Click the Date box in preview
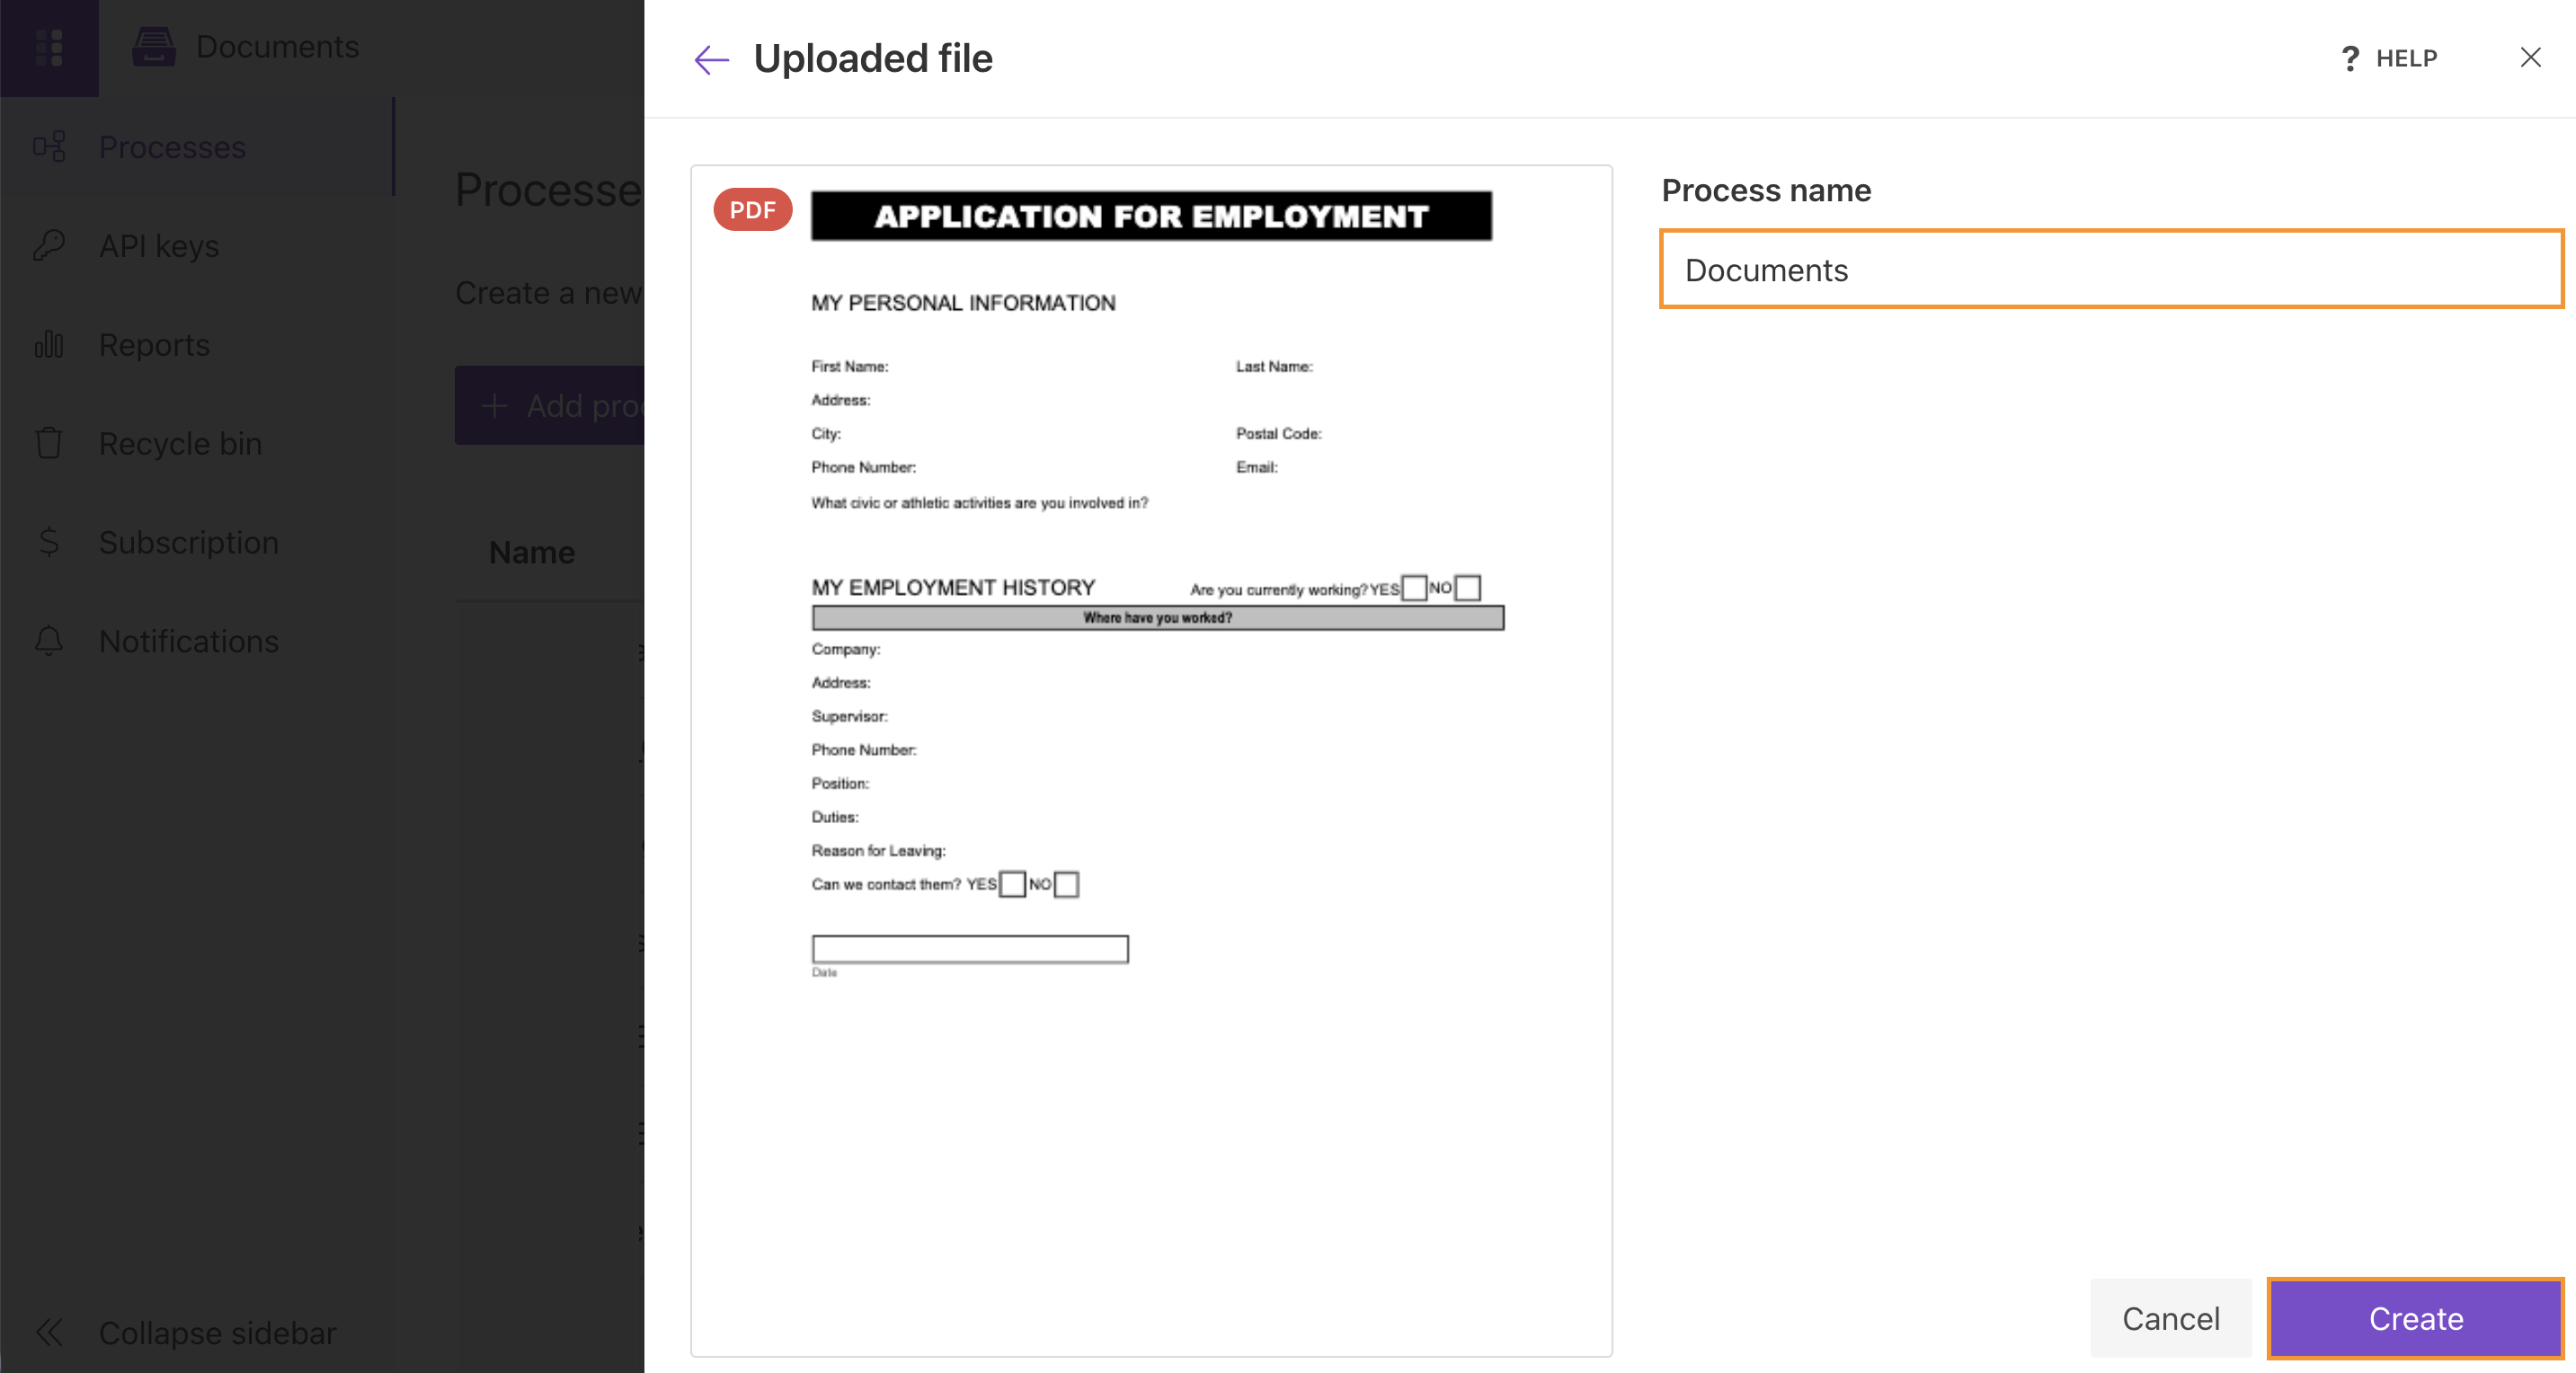 970,949
